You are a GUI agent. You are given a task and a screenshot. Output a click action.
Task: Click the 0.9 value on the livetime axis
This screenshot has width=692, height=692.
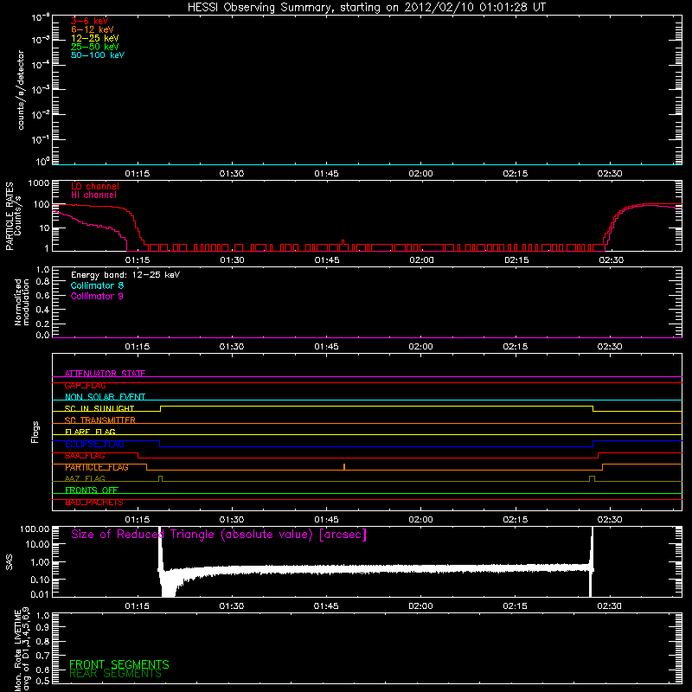click(x=42, y=627)
